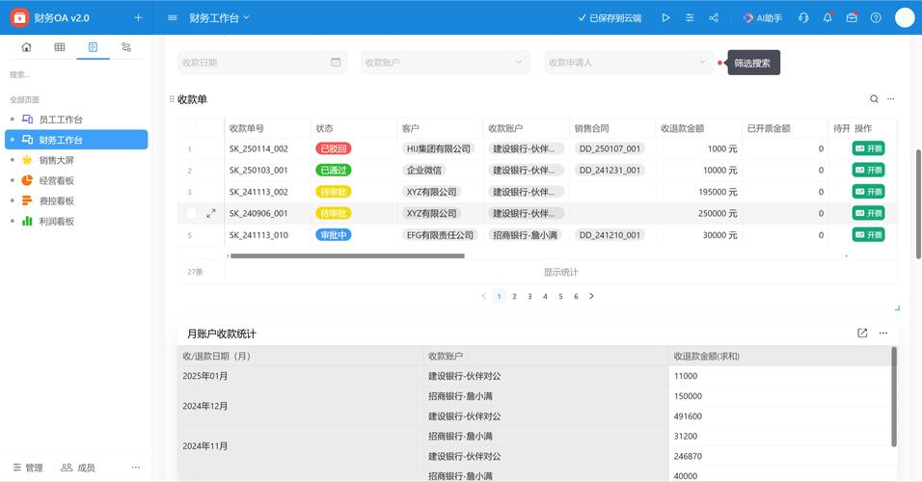The height and width of the screenshot is (482, 922).
Task: Click 开票 for SK_250114_002
Action: [869, 148]
